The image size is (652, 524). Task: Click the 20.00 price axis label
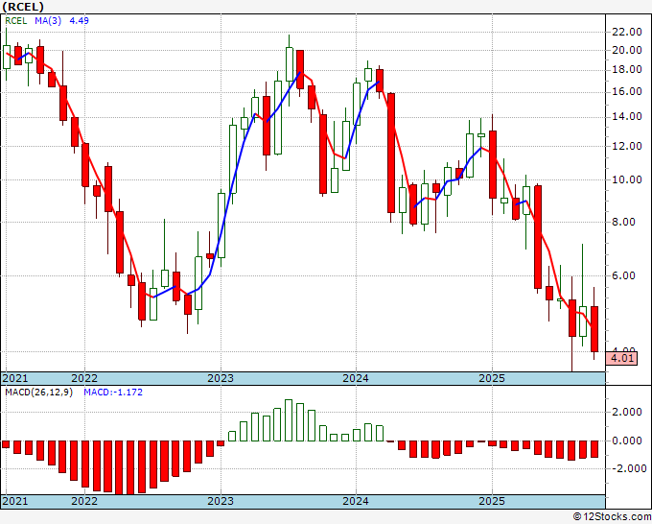(627, 50)
